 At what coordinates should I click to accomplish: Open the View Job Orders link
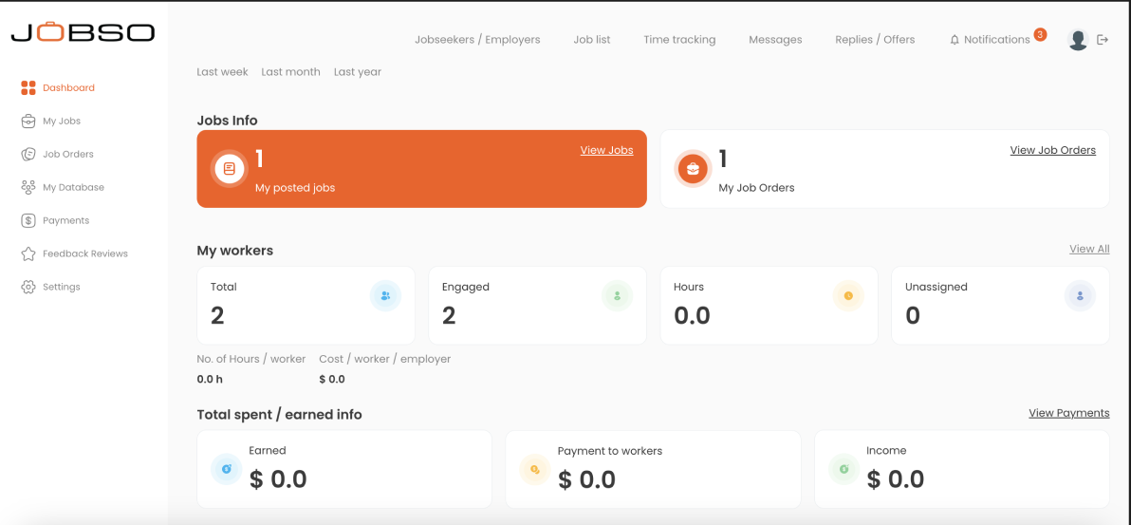pyautogui.click(x=1052, y=150)
